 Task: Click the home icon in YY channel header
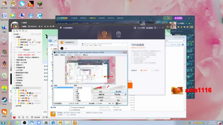(x=16, y=26)
